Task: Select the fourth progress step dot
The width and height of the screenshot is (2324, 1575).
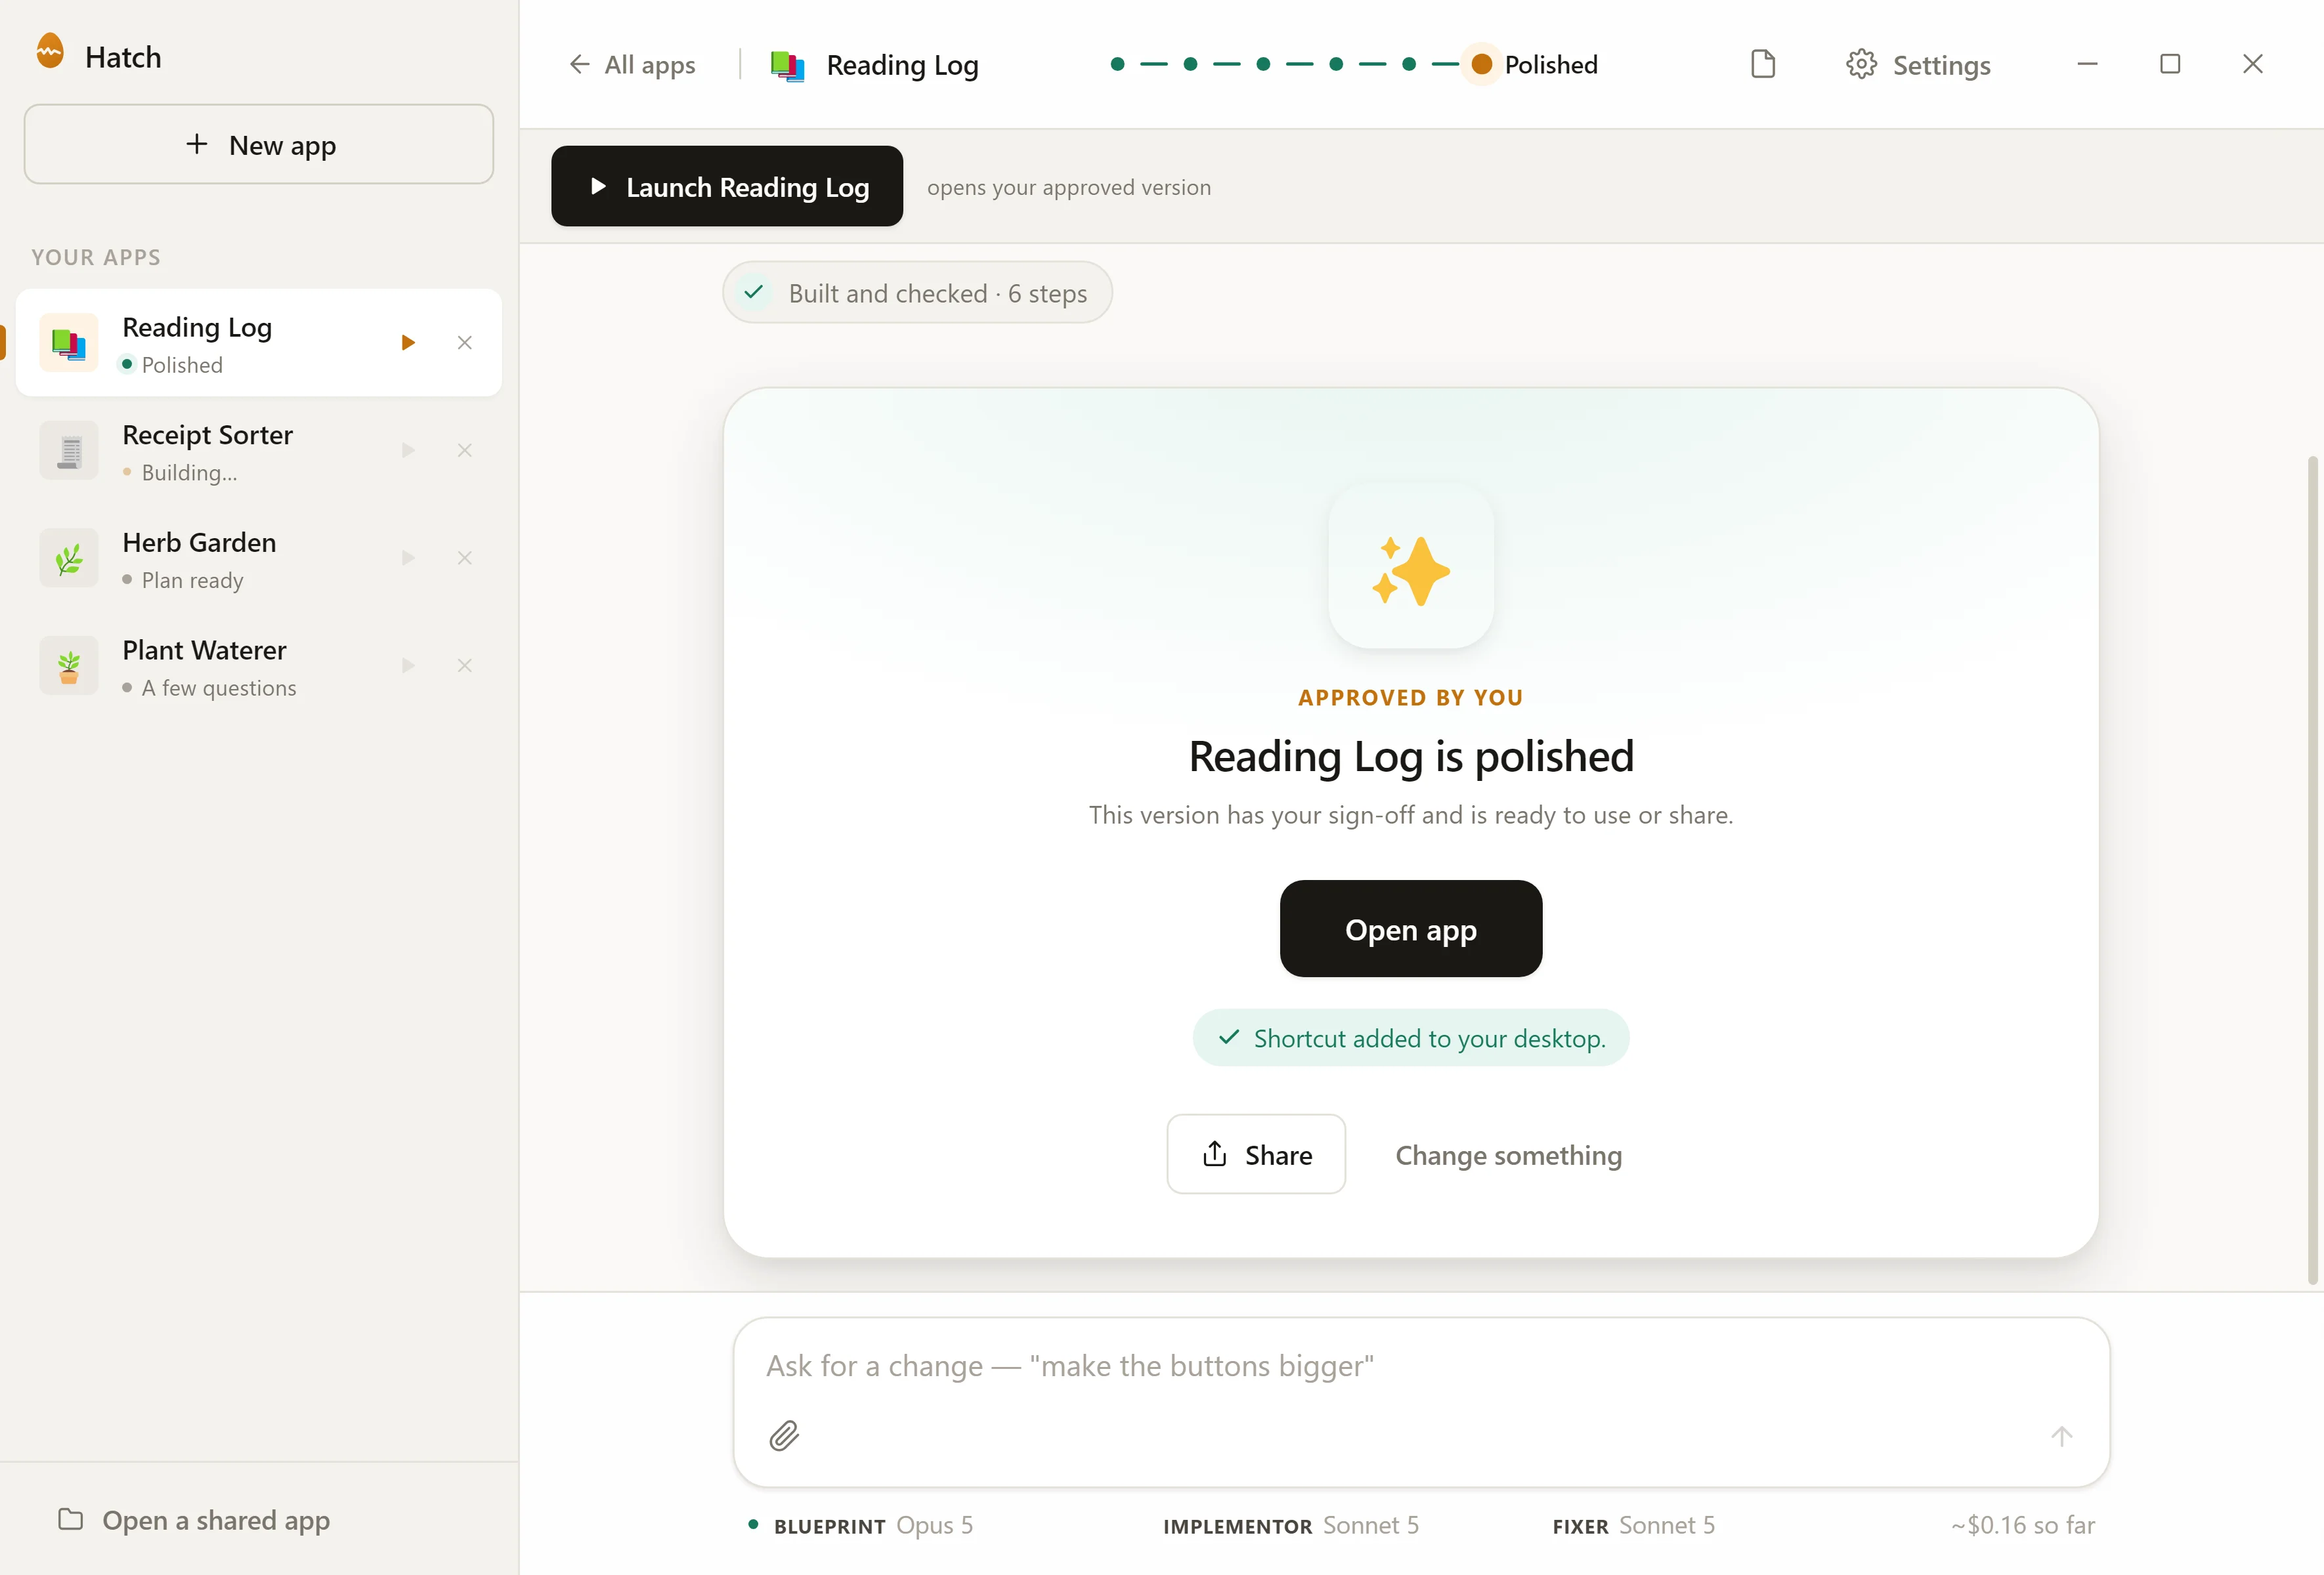Action: [1336, 64]
